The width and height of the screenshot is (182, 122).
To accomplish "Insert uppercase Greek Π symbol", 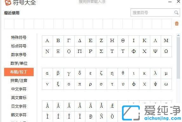I will point(80,52).
